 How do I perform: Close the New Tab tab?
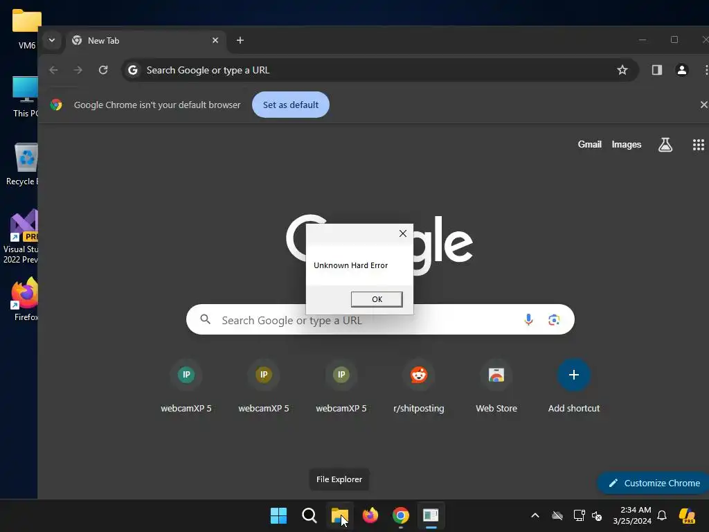pos(215,40)
